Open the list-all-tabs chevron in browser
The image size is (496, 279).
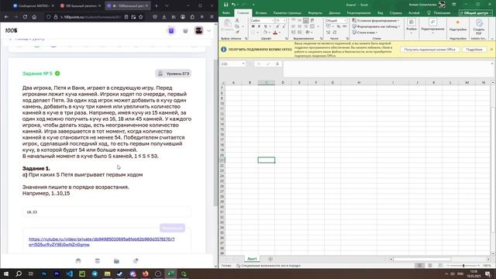[x=167, y=5]
